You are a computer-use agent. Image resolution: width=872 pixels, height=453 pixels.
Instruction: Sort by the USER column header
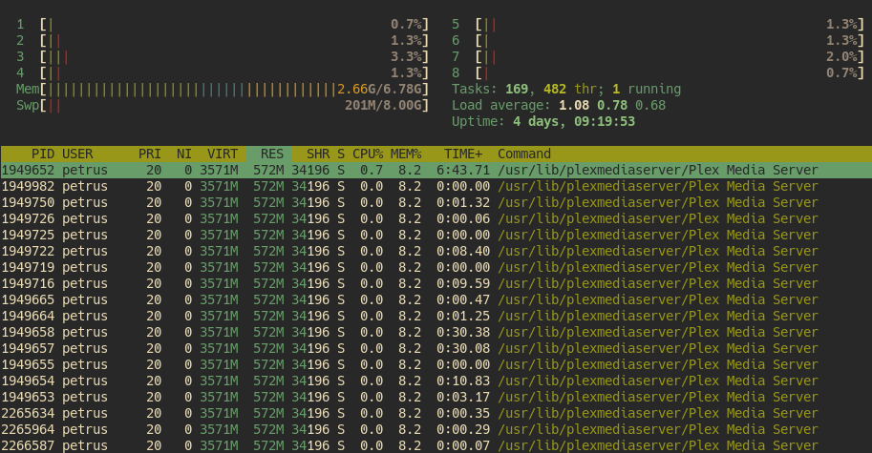(77, 154)
